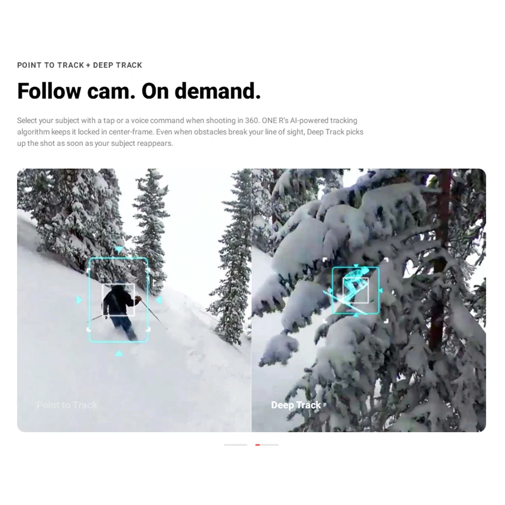505x505 pixels.
Task: Click cyan arrow left of the skier's tracking box
Action: tap(79, 300)
